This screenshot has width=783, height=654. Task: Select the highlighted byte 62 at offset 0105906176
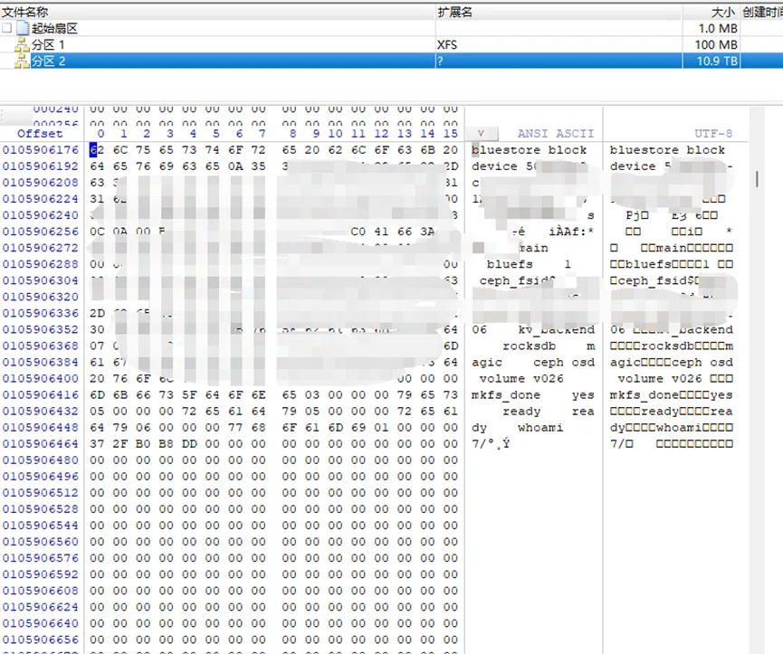pyautogui.click(x=97, y=149)
